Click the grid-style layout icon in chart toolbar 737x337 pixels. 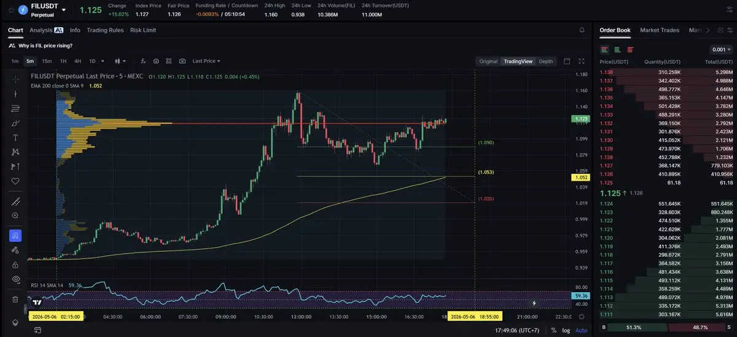(169, 61)
